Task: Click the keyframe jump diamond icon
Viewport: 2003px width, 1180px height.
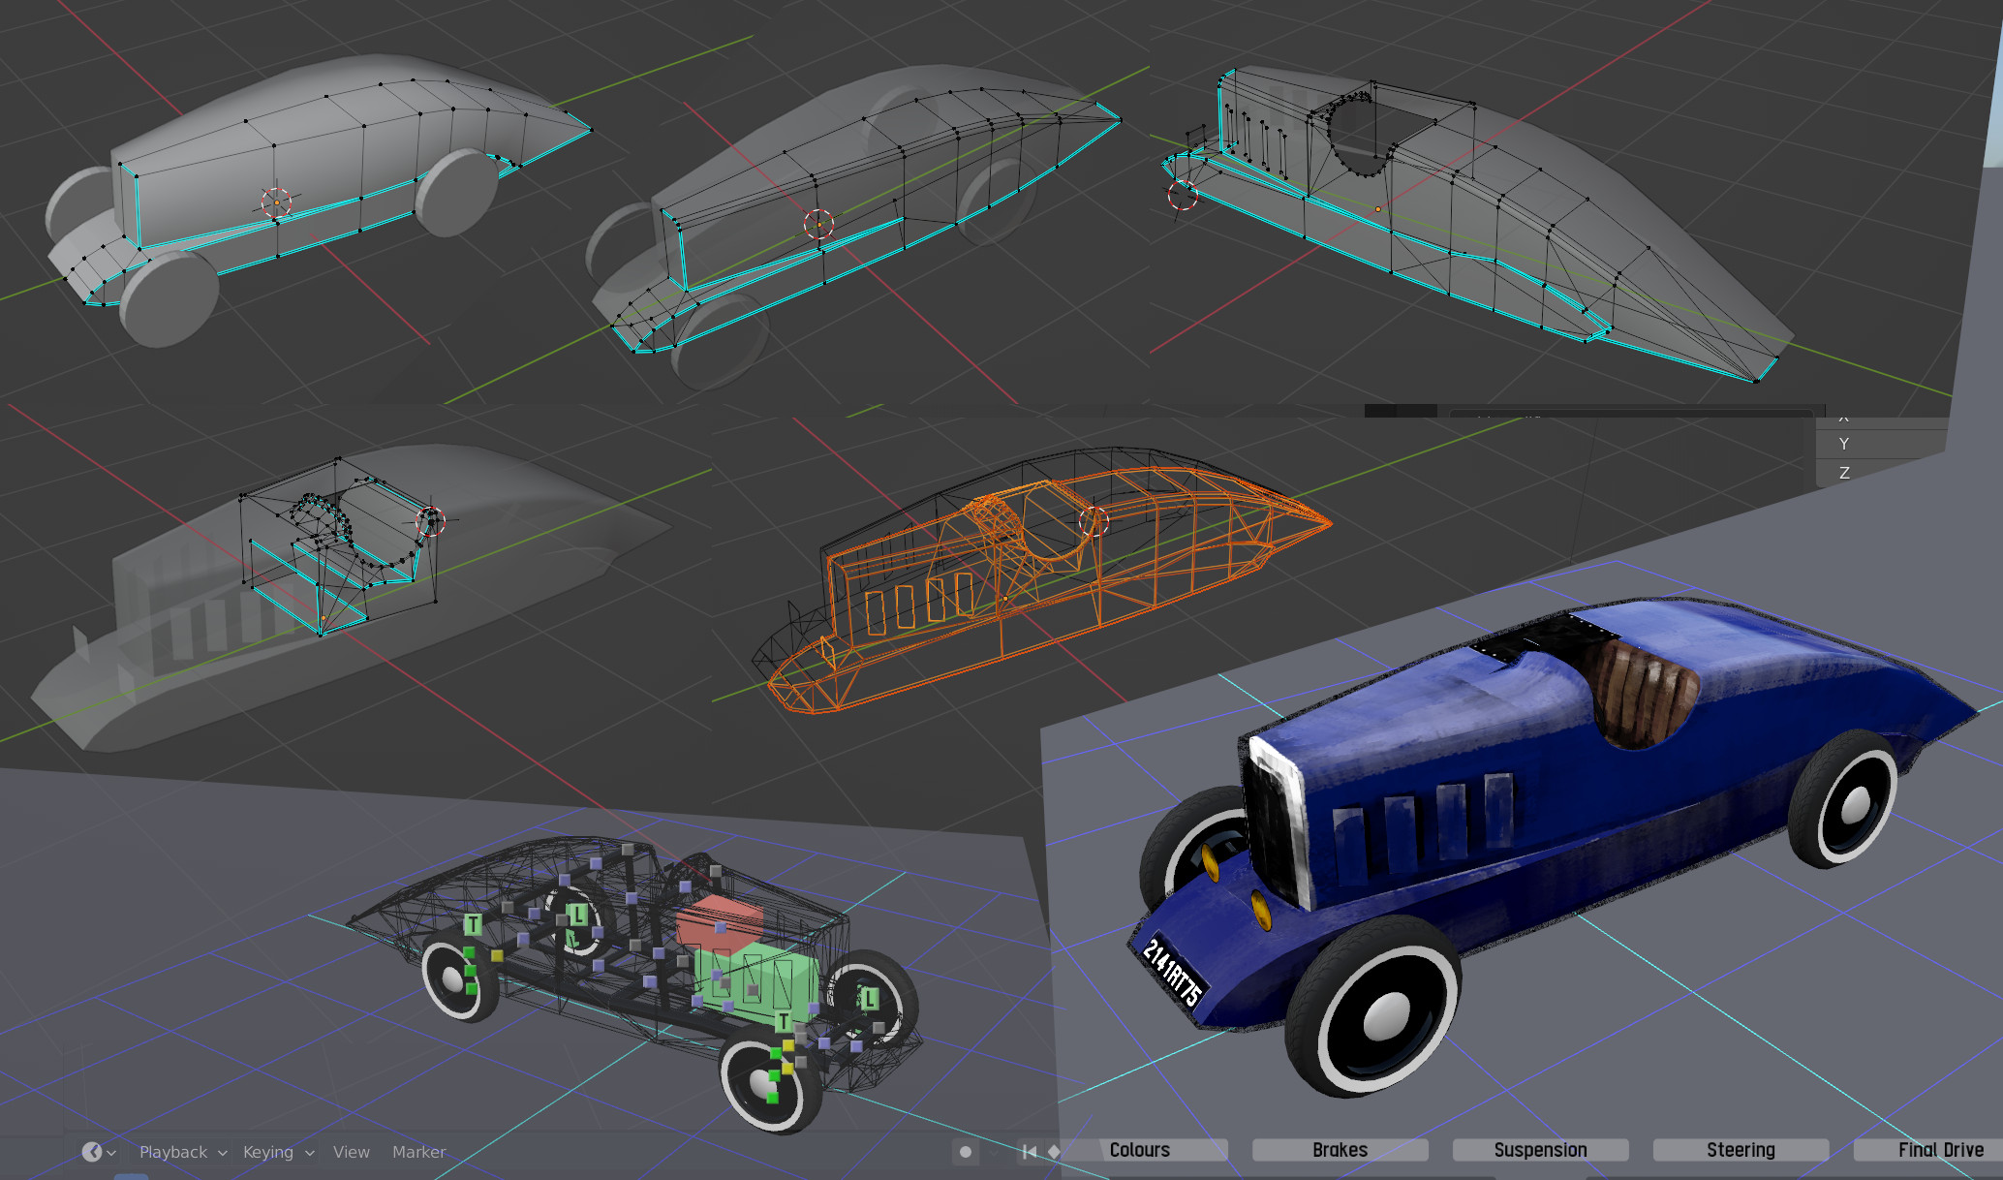Action: click(1054, 1152)
